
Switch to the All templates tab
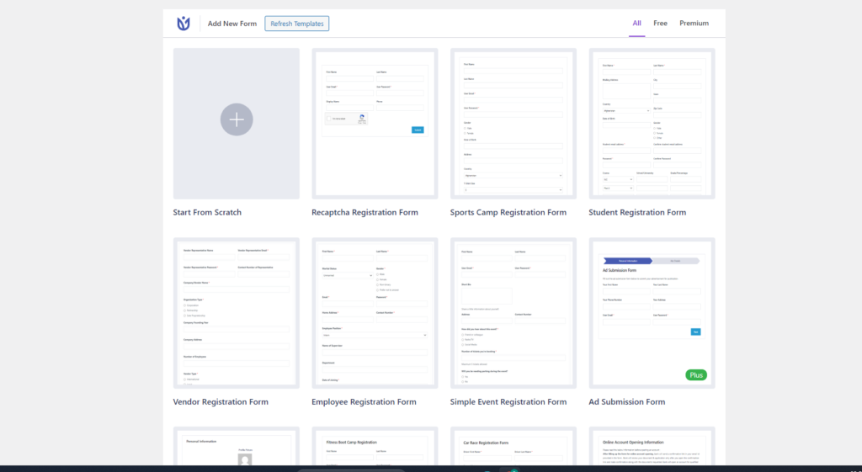pyautogui.click(x=636, y=24)
